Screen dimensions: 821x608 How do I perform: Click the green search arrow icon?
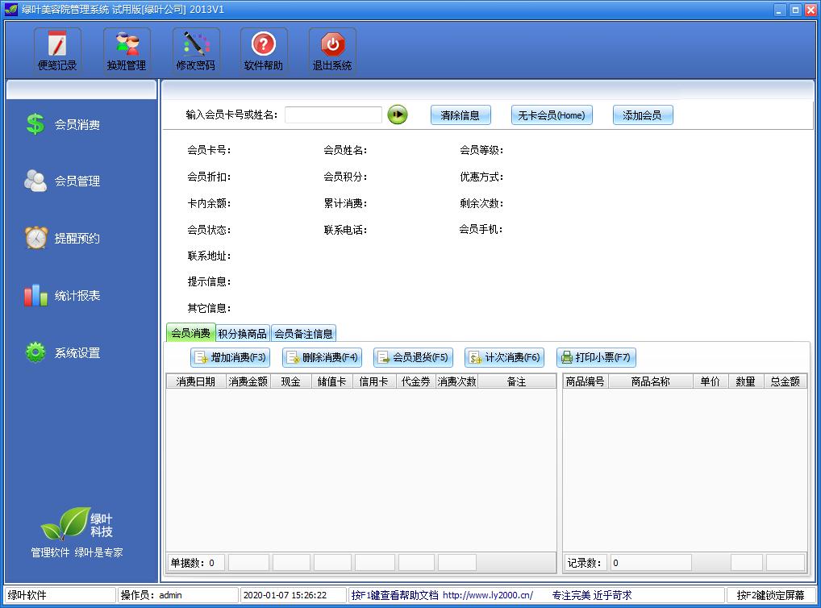(397, 115)
